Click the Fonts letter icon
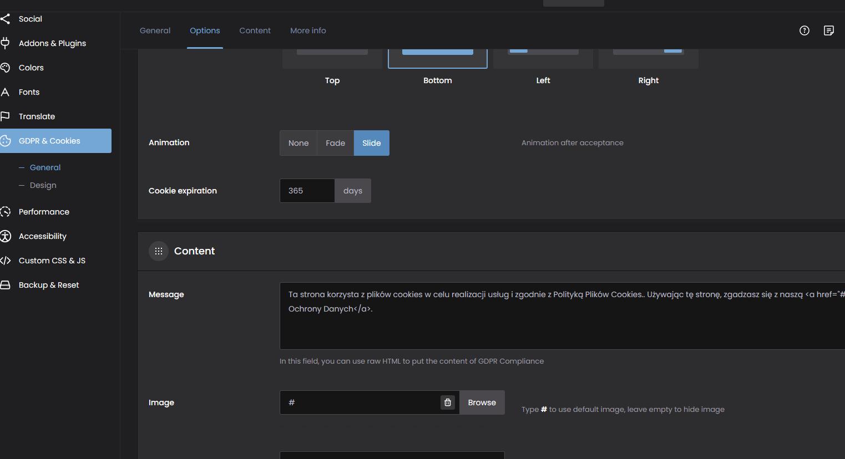Viewport: 845px width, 459px height. (x=5, y=92)
